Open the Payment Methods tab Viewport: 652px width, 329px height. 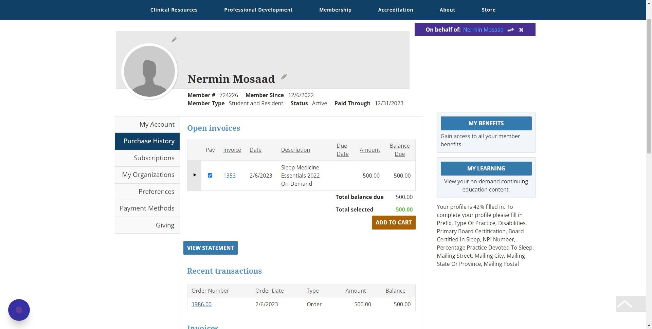coord(147,208)
